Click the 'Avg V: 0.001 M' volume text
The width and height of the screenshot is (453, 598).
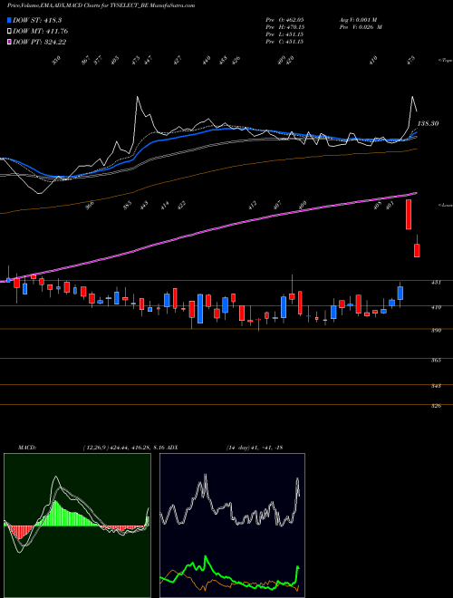(x=358, y=19)
